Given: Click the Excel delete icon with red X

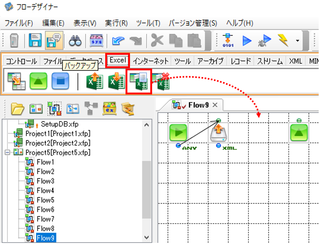Looking at the screenshot, I should pyautogui.click(x=161, y=81).
